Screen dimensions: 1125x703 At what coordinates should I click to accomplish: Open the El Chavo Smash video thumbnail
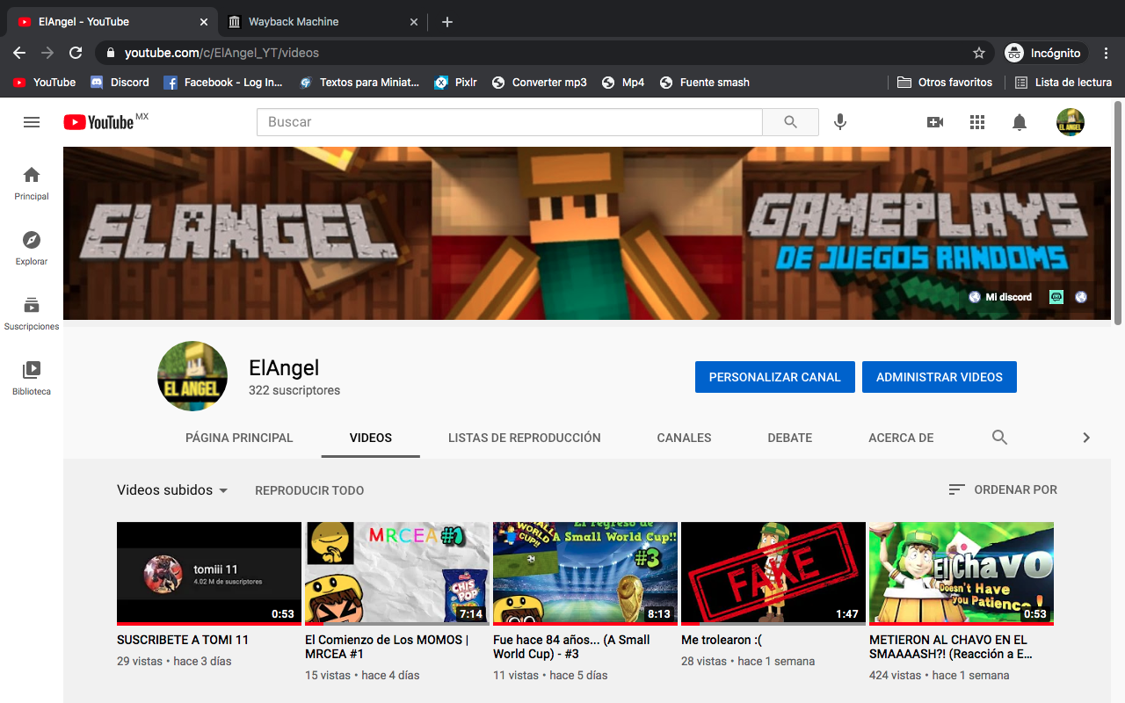click(962, 574)
